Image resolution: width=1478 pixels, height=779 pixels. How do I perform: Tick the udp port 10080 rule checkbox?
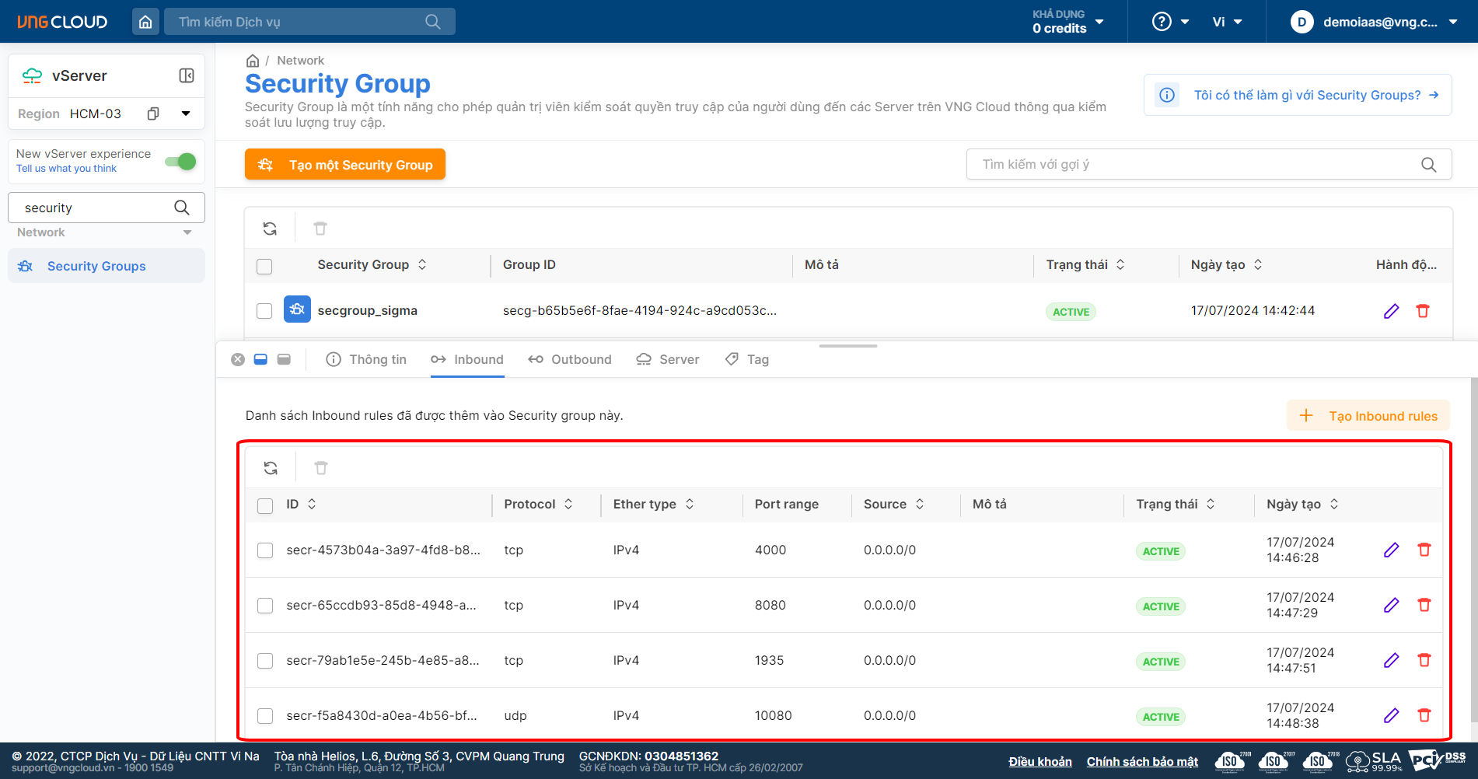pyautogui.click(x=265, y=716)
